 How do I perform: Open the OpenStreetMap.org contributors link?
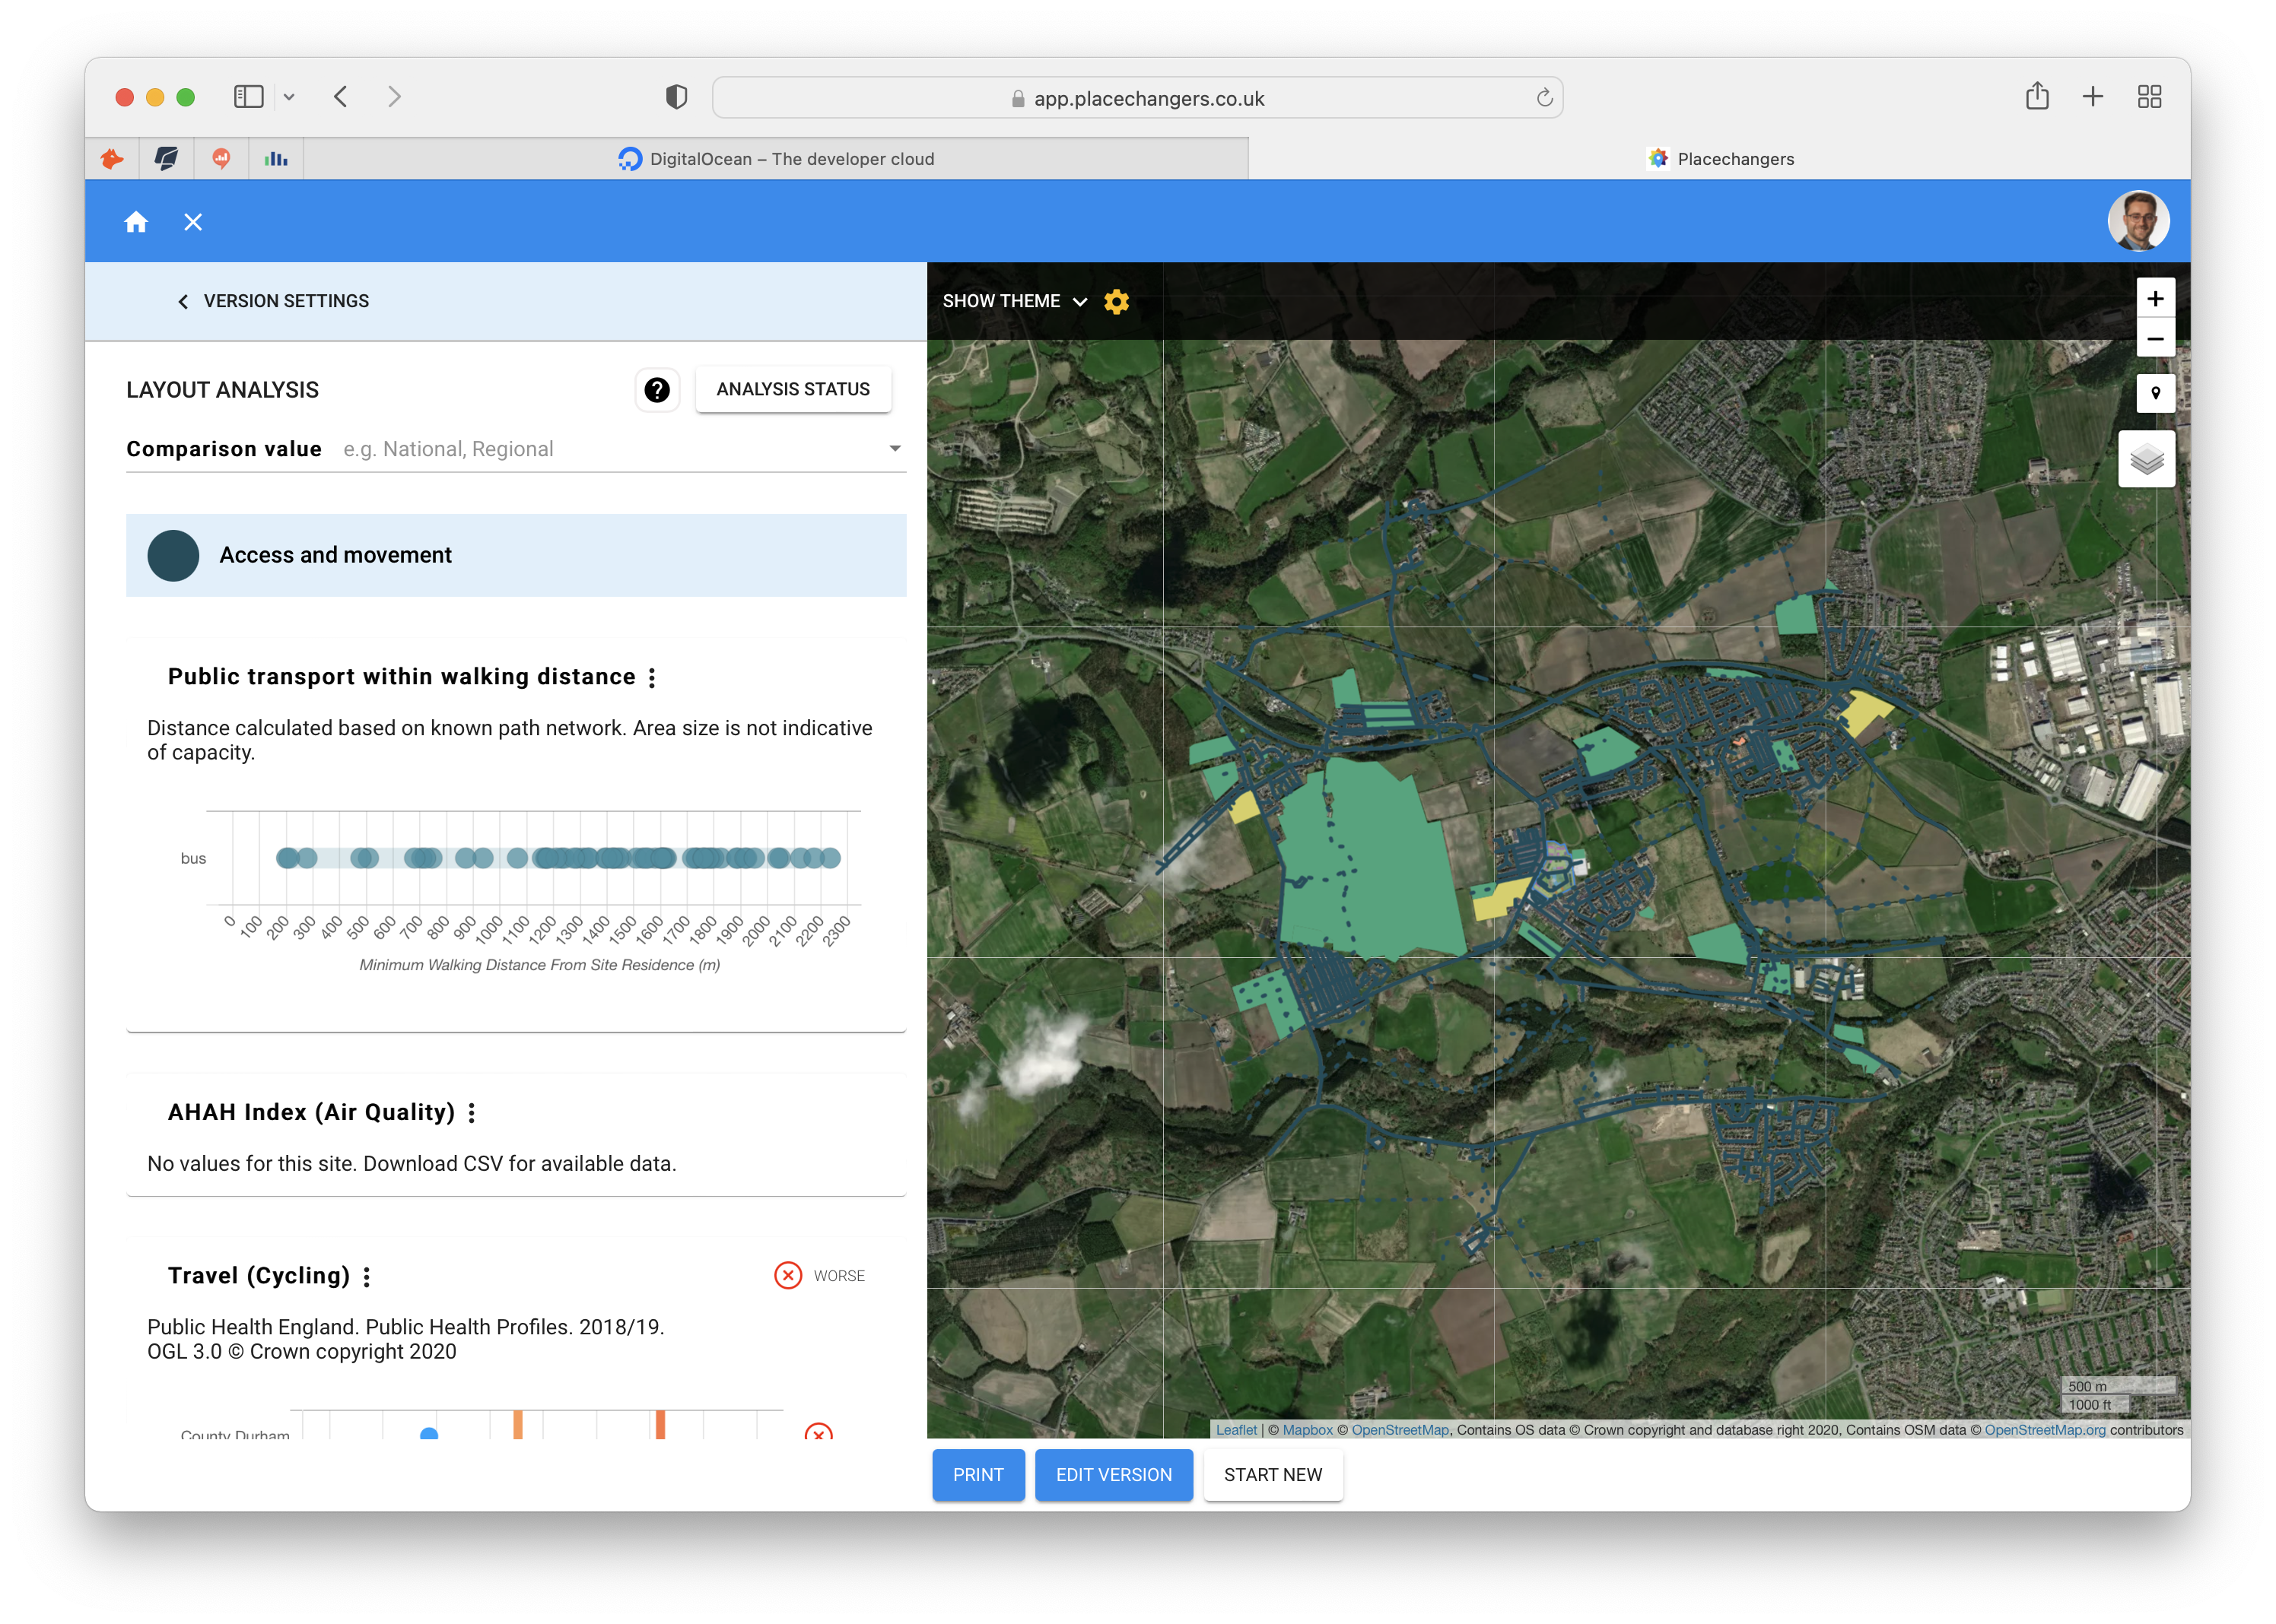tap(2045, 1430)
